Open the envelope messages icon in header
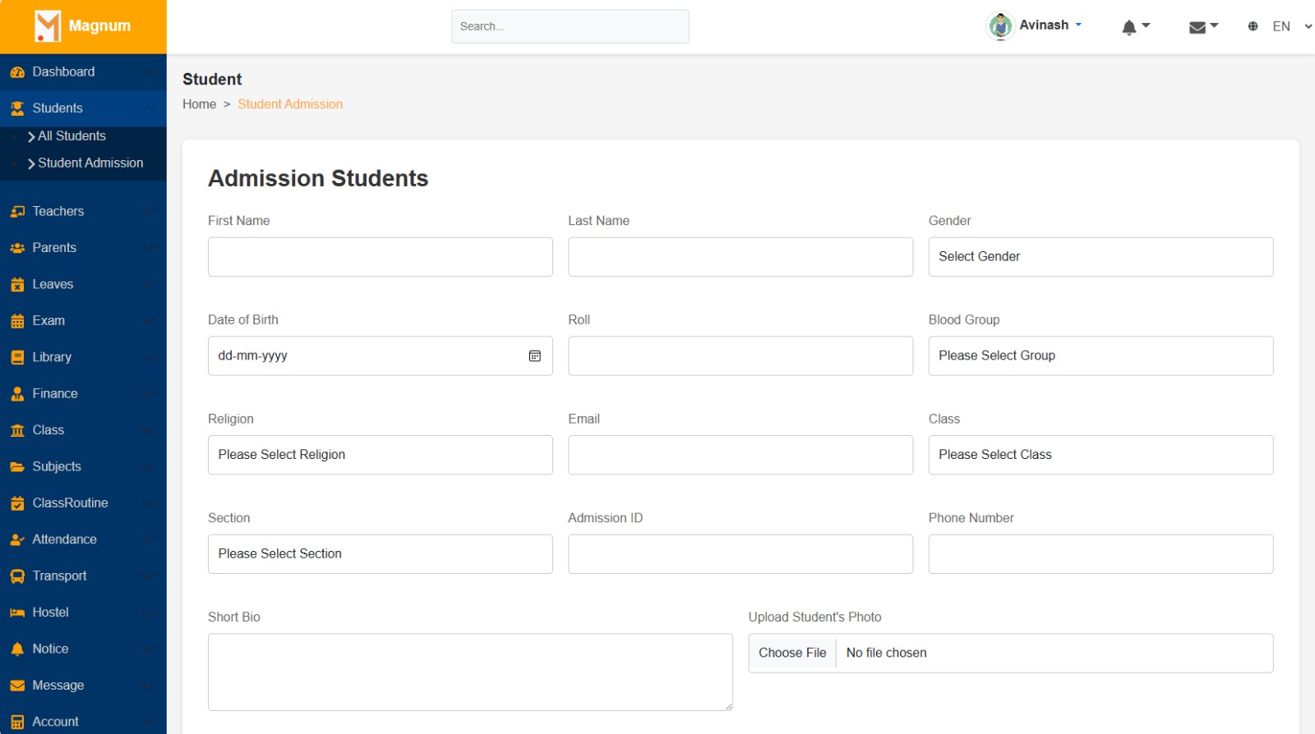This screenshot has width=1315, height=734. (x=1197, y=28)
